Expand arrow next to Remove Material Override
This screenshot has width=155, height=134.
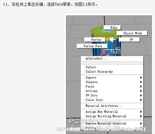pos(141,123)
